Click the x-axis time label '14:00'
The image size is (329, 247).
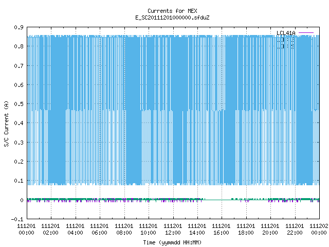[197, 233]
